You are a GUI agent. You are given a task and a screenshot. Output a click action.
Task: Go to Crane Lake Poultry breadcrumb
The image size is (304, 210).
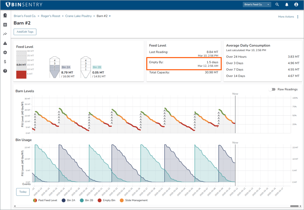(78, 16)
